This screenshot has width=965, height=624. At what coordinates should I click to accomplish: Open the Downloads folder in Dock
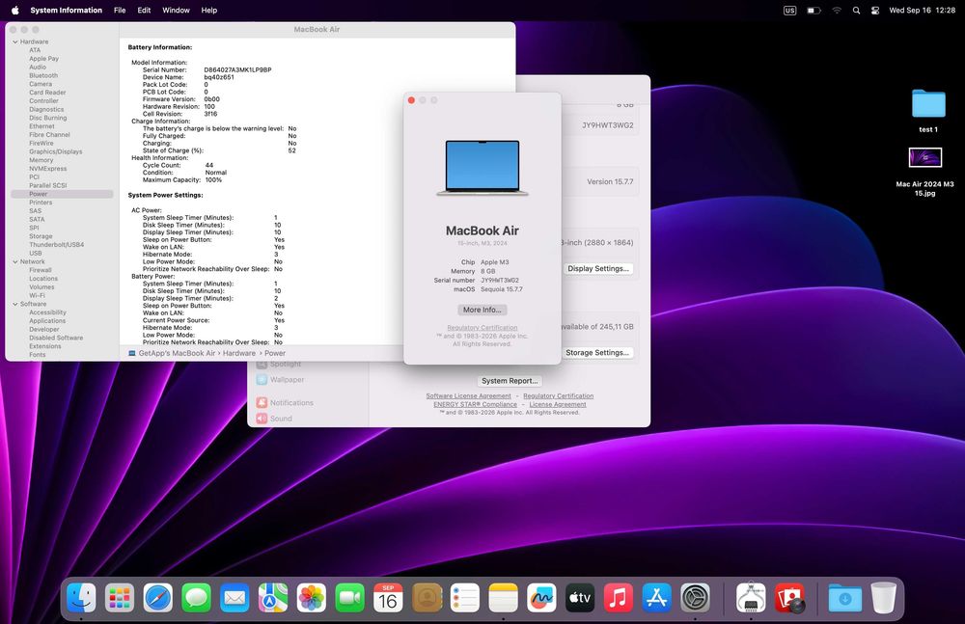click(845, 597)
